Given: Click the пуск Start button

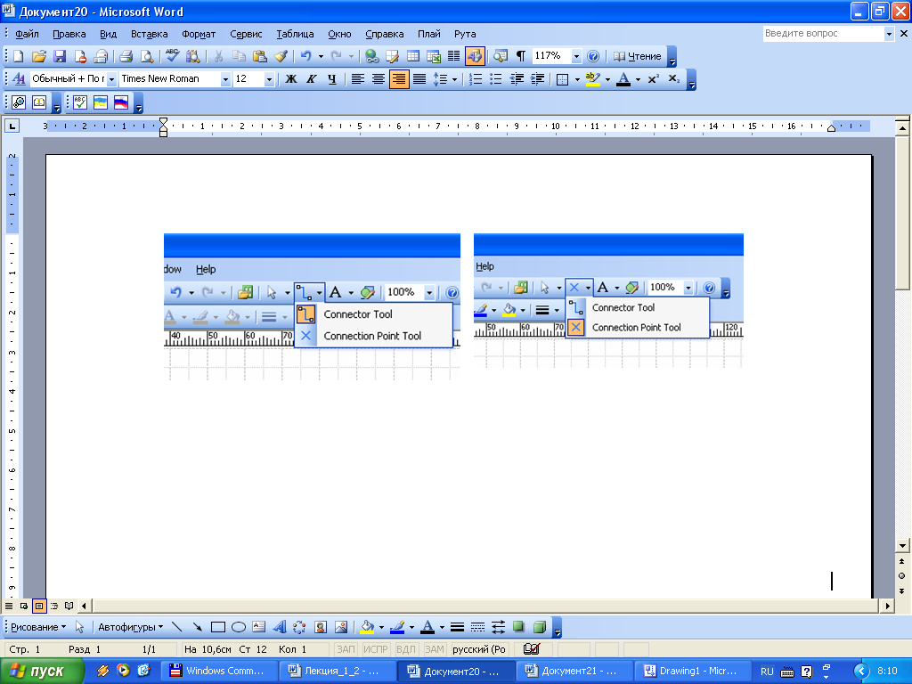Looking at the screenshot, I should pyautogui.click(x=42, y=671).
